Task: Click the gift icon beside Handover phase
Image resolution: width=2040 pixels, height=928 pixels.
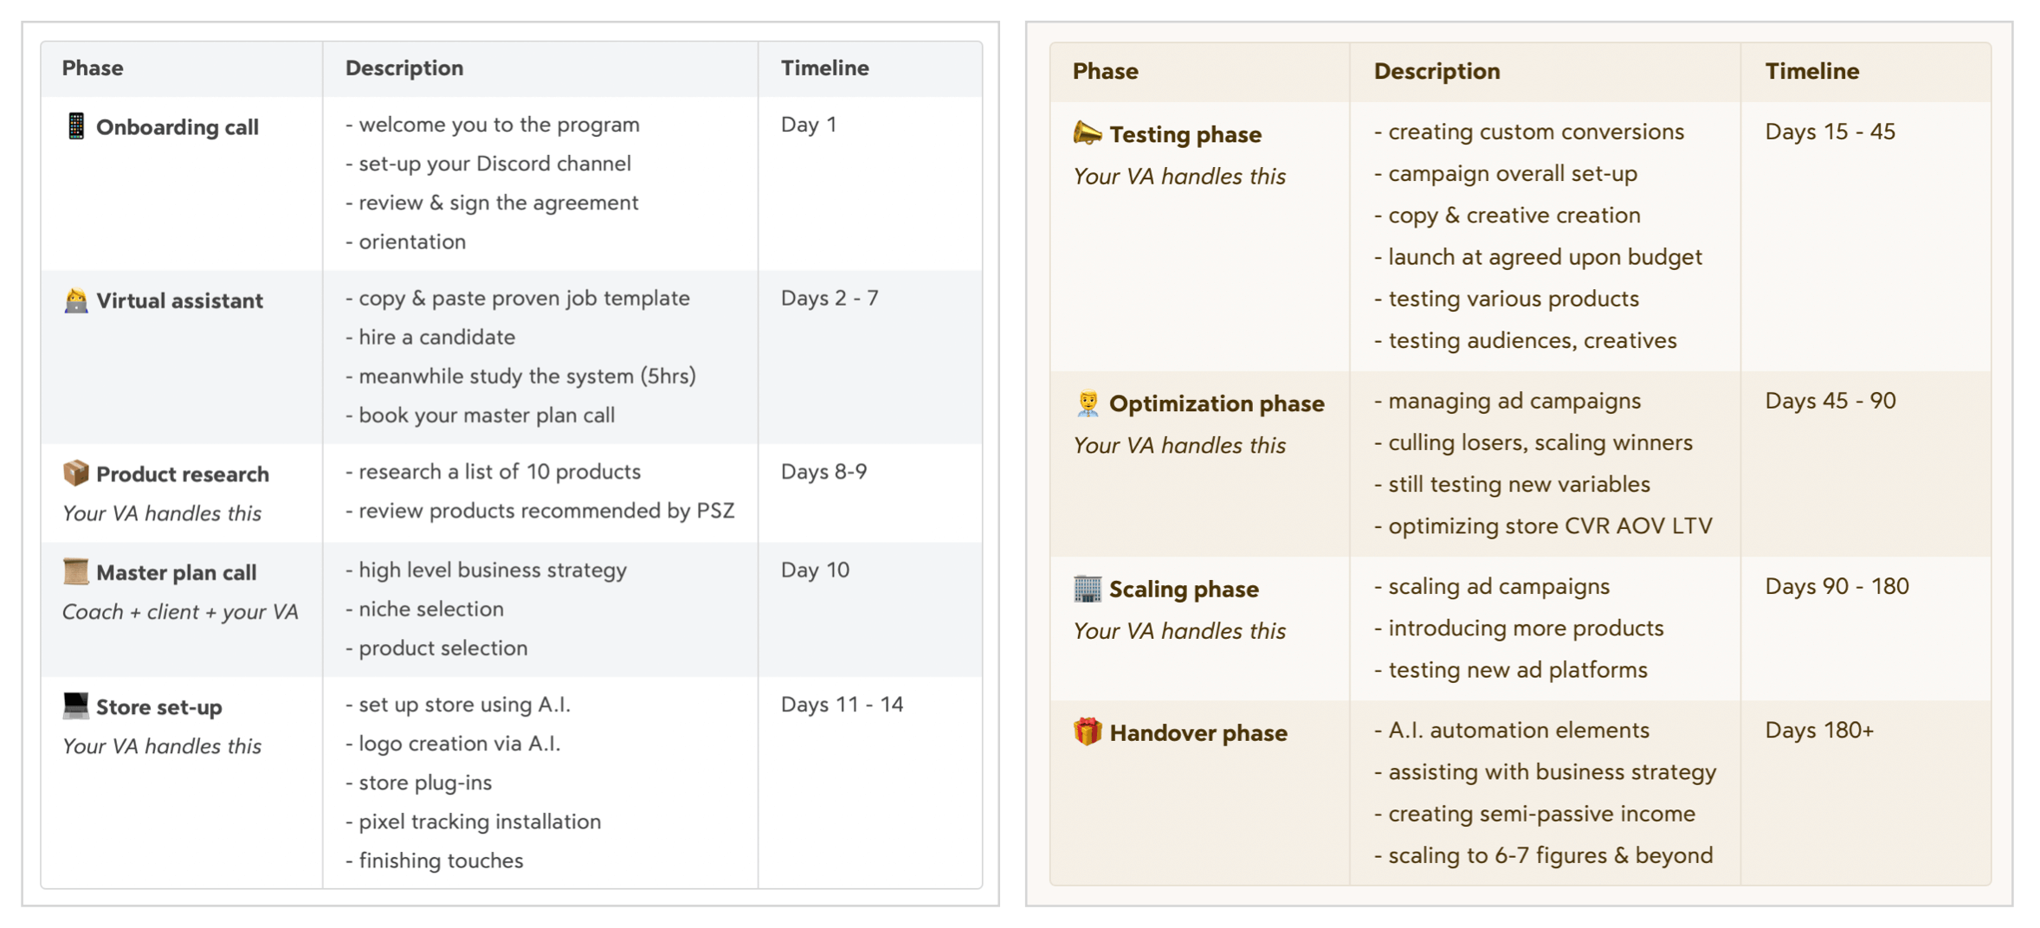Action: (1088, 732)
